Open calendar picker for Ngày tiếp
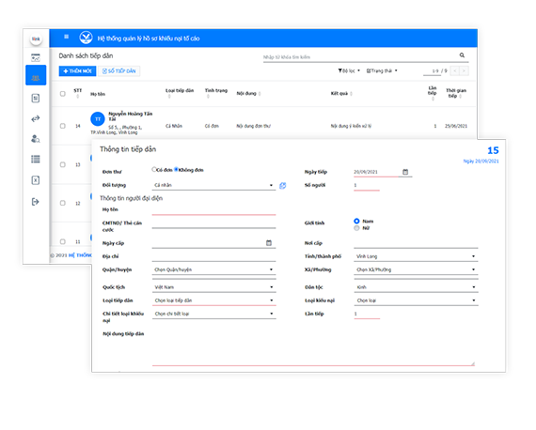 point(405,172)
